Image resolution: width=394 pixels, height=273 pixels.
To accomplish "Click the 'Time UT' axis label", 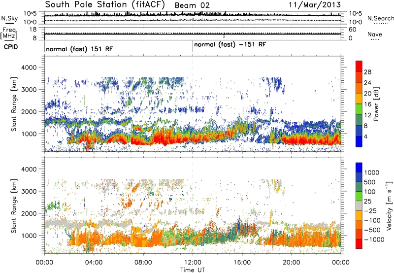I will [193, 270].
